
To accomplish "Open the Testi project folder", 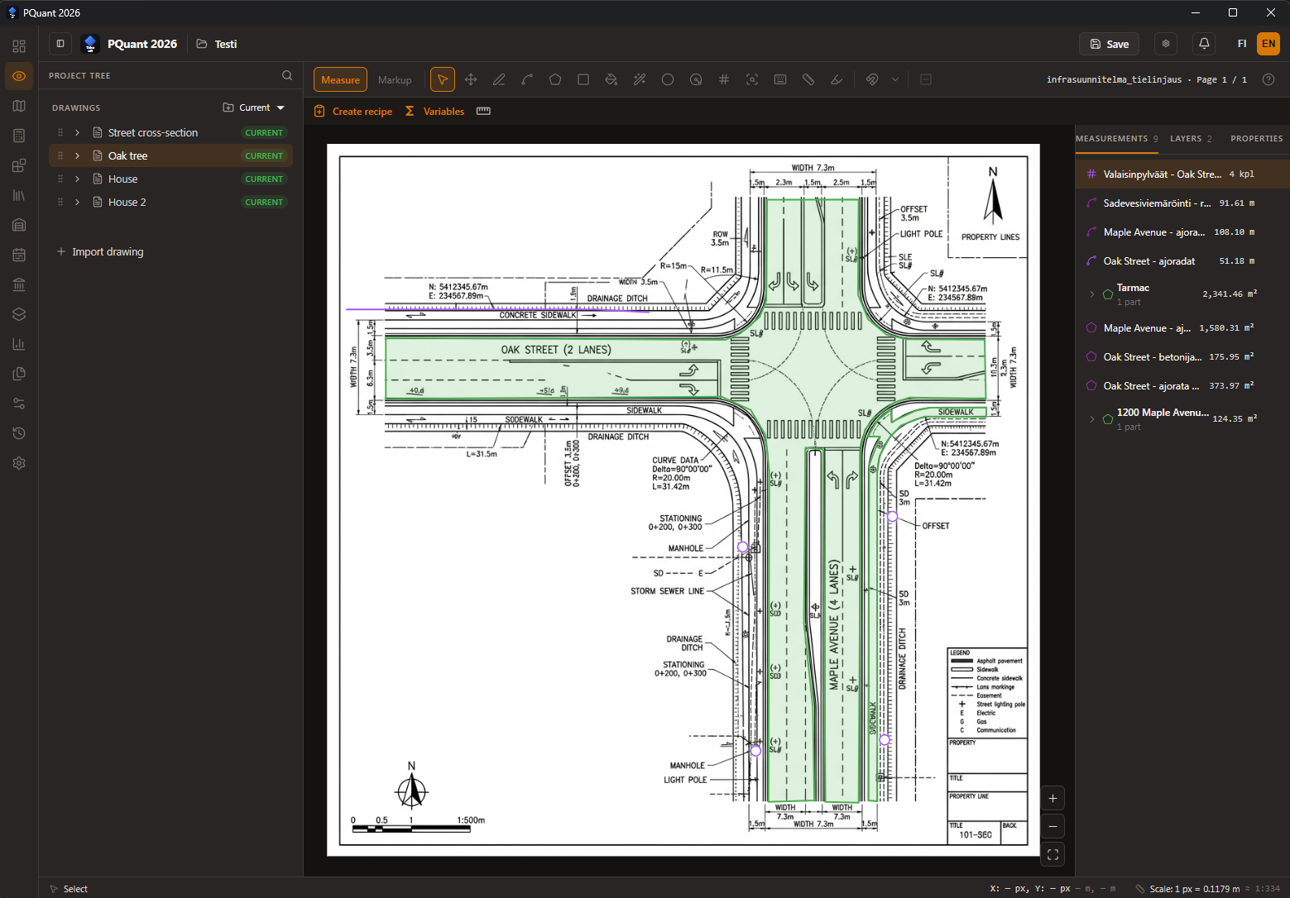I will click(x=217, y=44).
